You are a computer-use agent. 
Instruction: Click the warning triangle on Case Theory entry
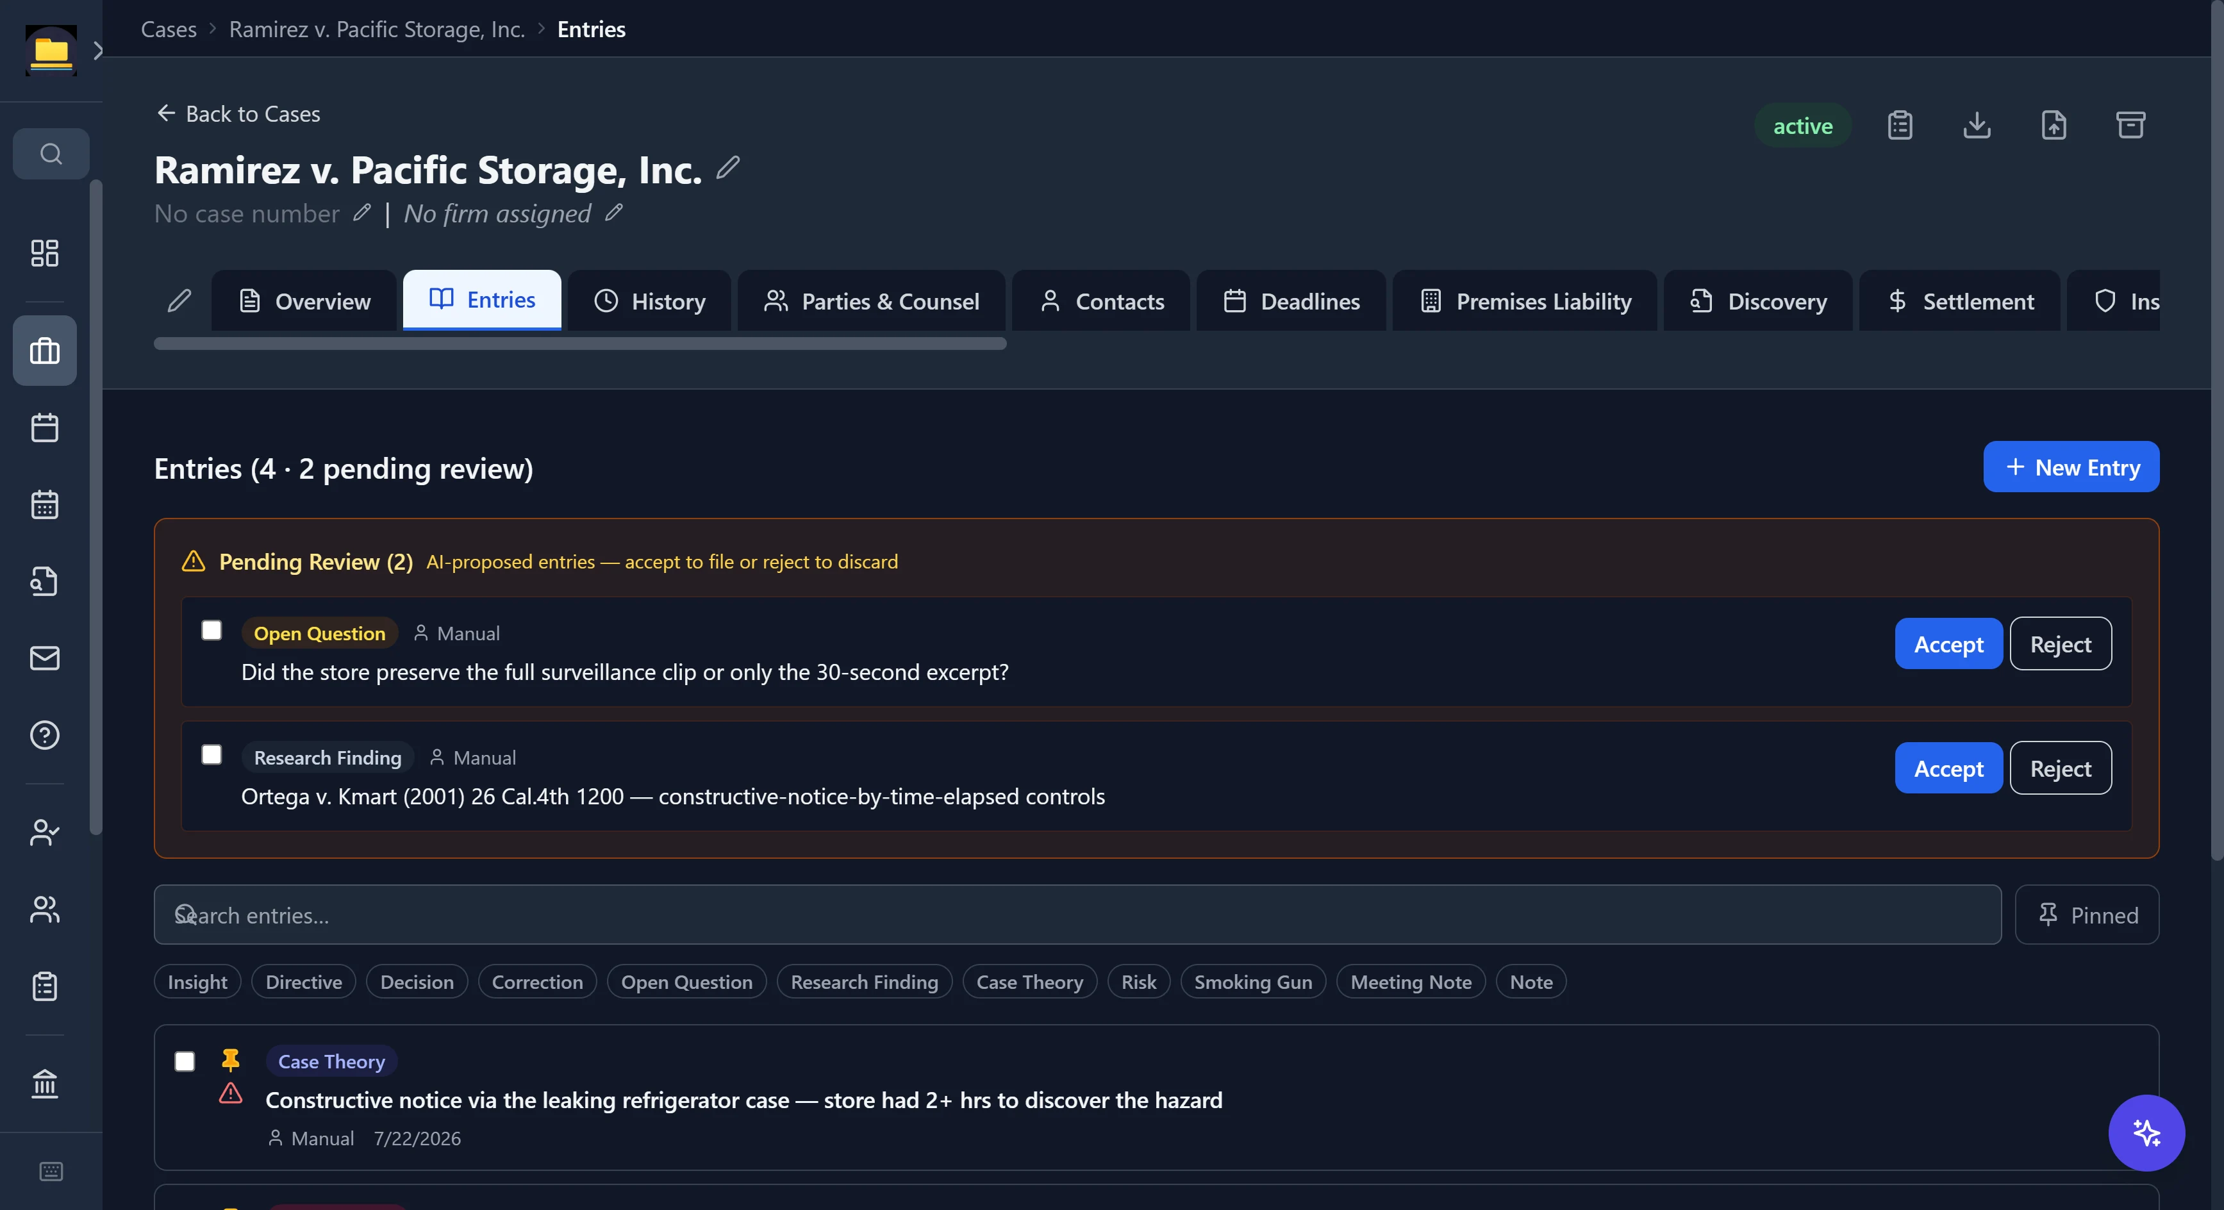(231, 1093)
